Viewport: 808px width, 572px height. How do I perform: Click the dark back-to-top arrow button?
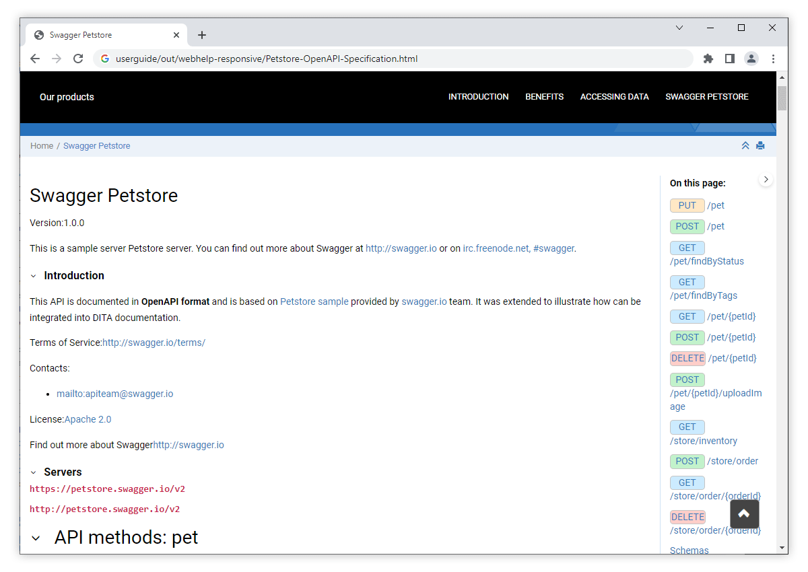tap(744, 514)
